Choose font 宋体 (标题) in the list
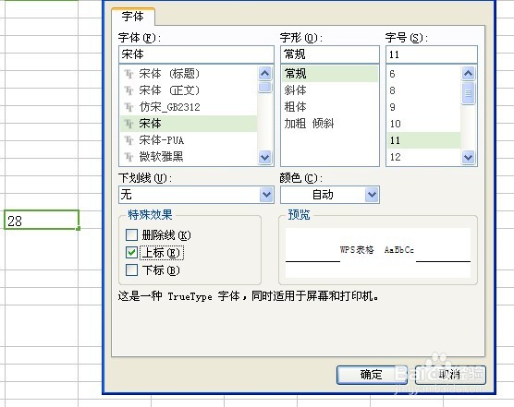The height and width of the screenshot is (407, 514). [189, 74]
